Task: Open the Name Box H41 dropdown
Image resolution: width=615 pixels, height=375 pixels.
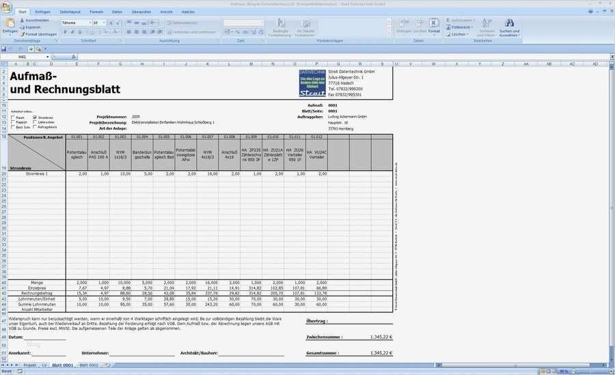Action: tap(48, 57)
